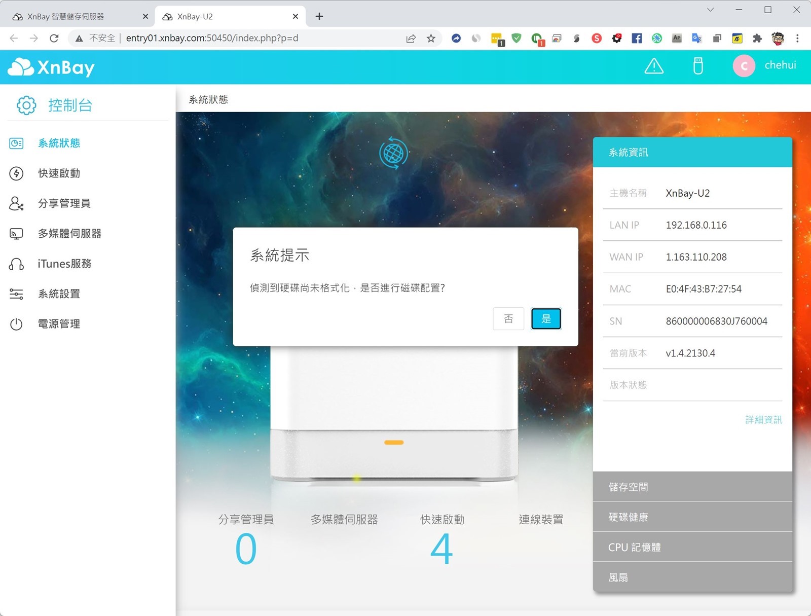The width and height of the screenshot is (811, 616).
Task: Open the chehui user avatar
Action: click(x=744, y=66)
